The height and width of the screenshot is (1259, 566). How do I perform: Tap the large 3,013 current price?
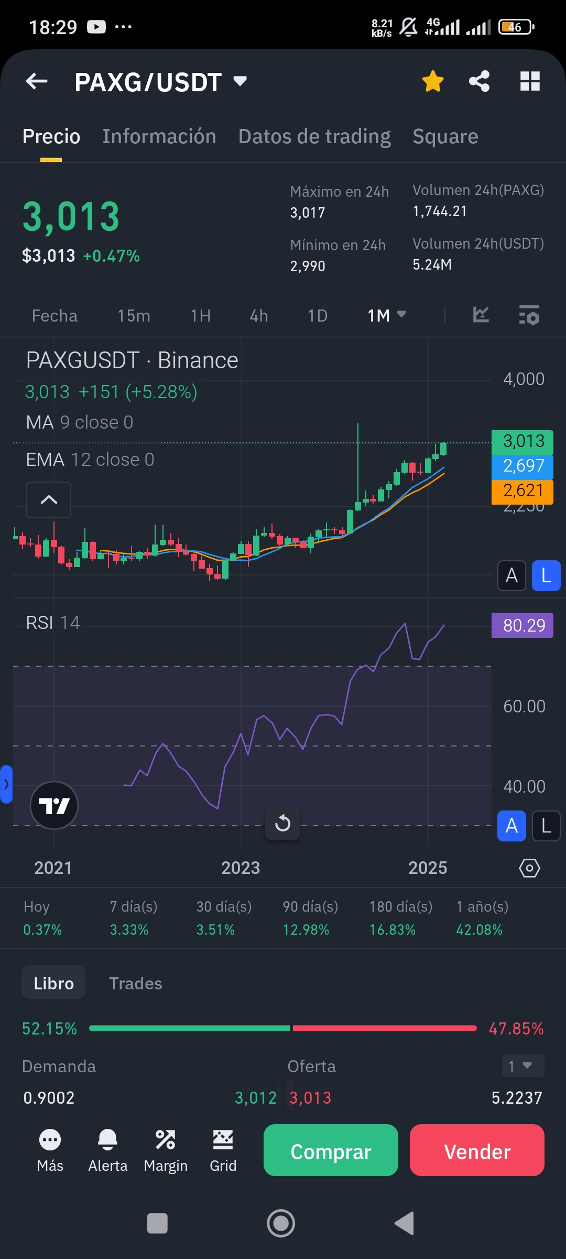click(71, 217)
